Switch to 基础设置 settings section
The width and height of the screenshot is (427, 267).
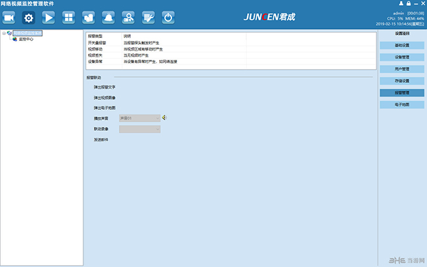click(401, 45)
